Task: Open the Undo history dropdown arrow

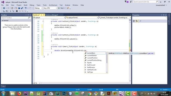Action: click(x=28, y=8)
